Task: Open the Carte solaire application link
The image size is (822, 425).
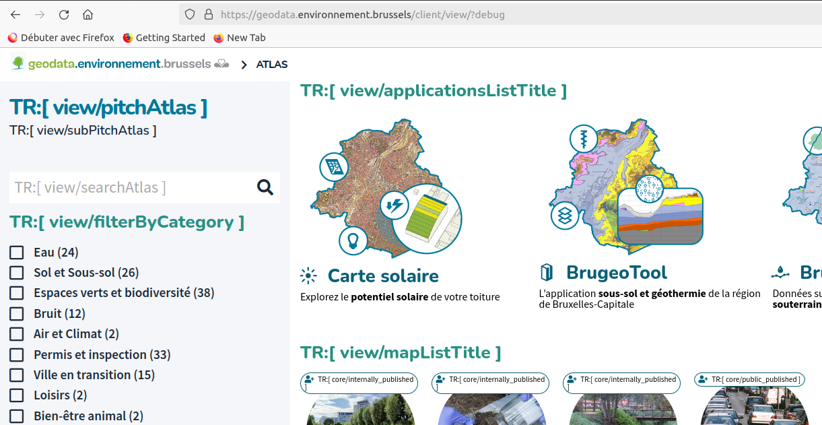Action: [x=382, y=276]
